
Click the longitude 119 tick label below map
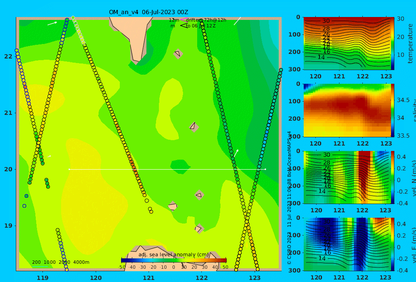click(43, 278)
